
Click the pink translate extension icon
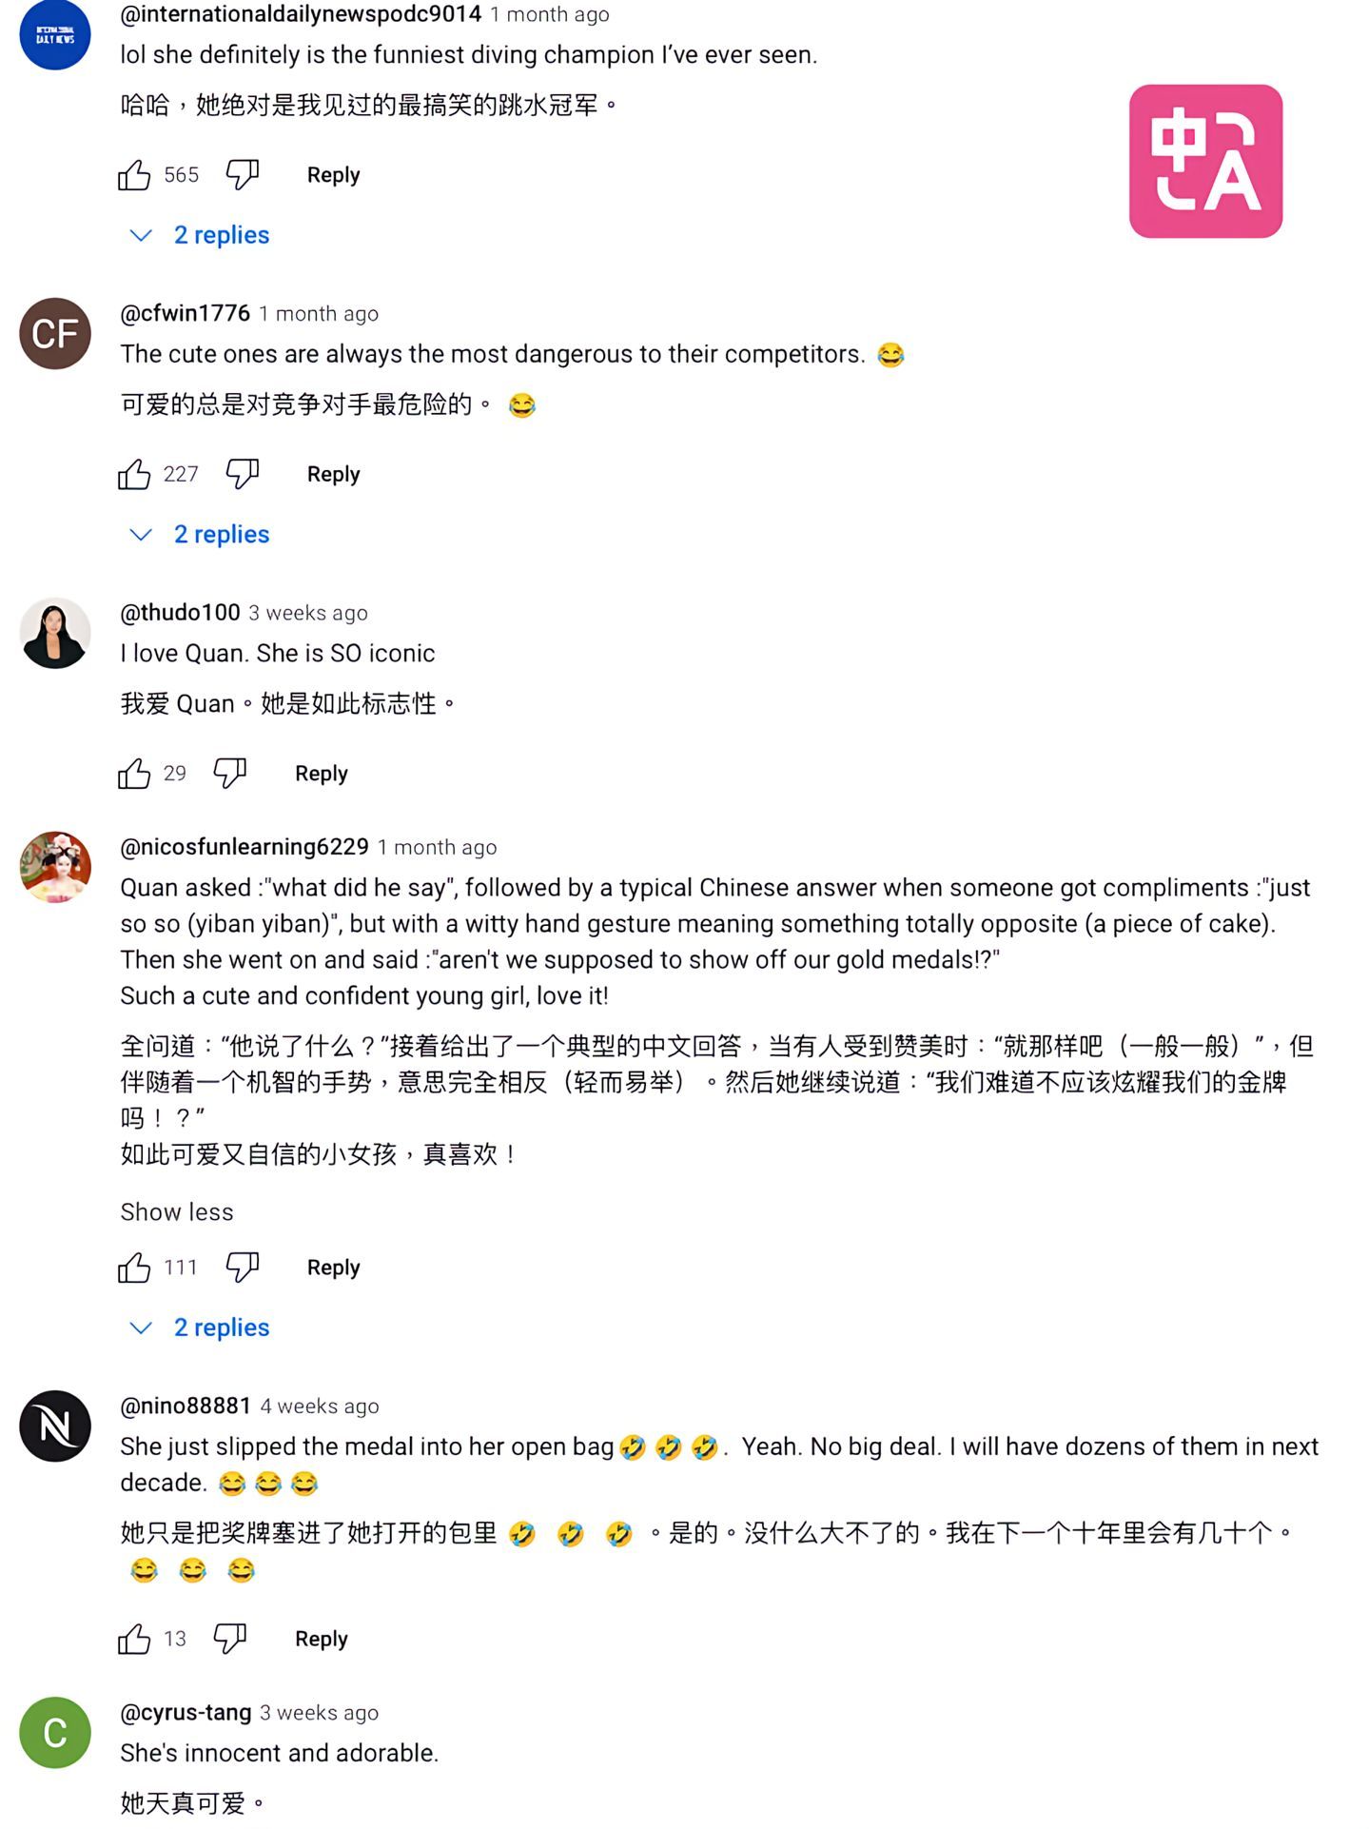(1205, 161)
